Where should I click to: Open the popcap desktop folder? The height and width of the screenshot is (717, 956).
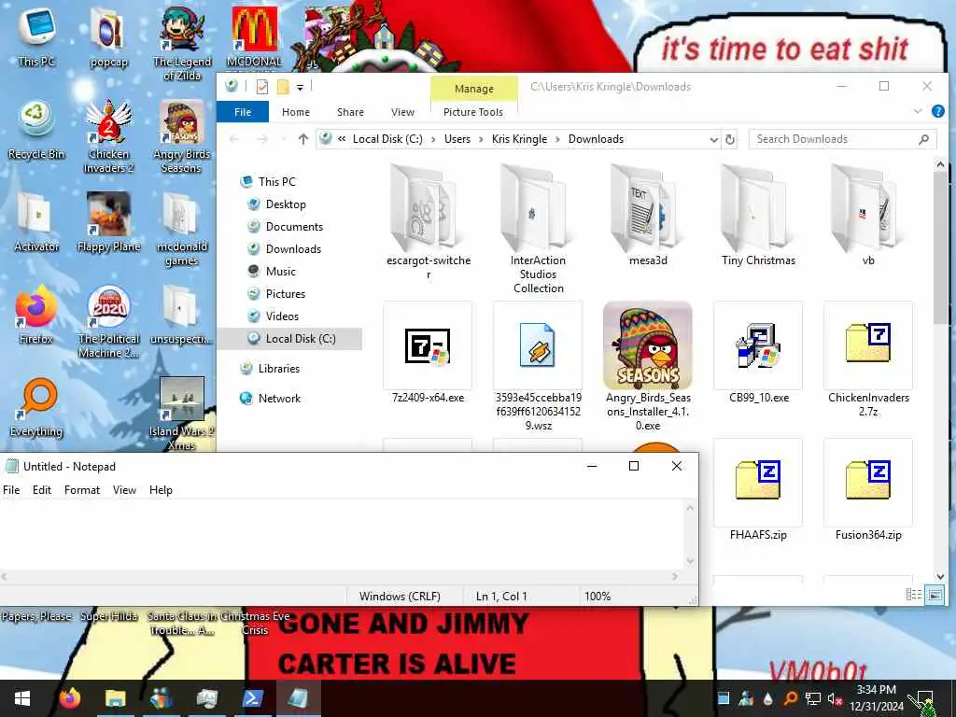pyautogui.click(x=108, y=36)
